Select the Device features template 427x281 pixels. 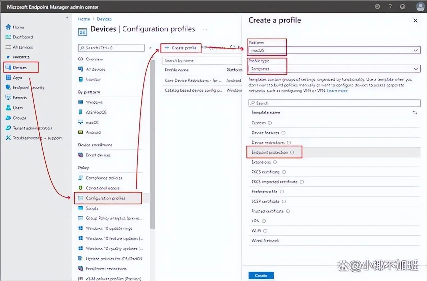(334, 133)
